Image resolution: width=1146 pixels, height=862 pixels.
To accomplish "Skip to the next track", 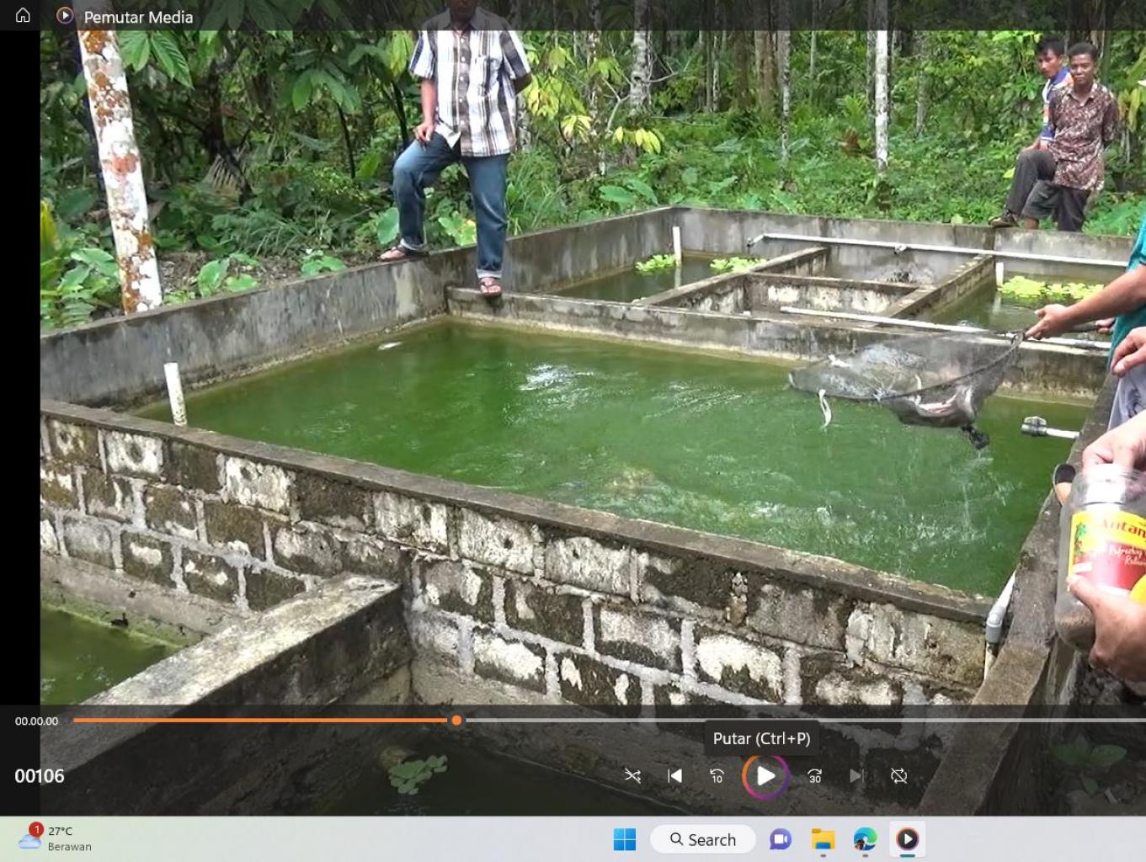I will click(x=856, y=775).
